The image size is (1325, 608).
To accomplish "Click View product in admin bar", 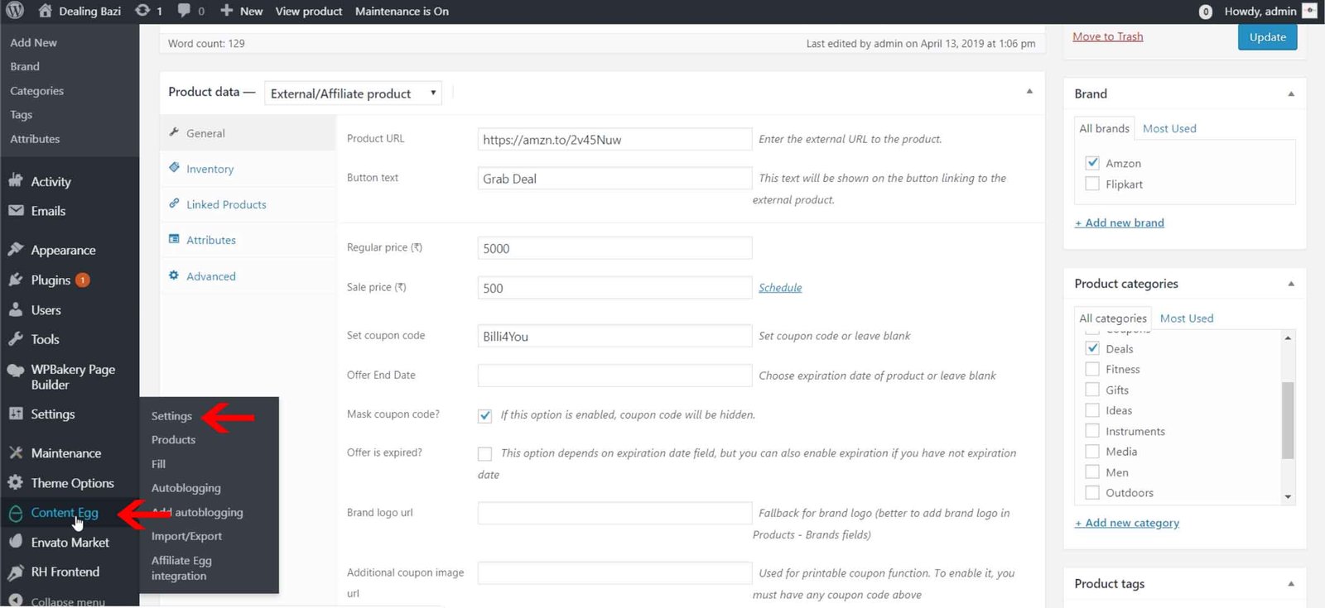I will pyautogui.click(x=309, y=11).
